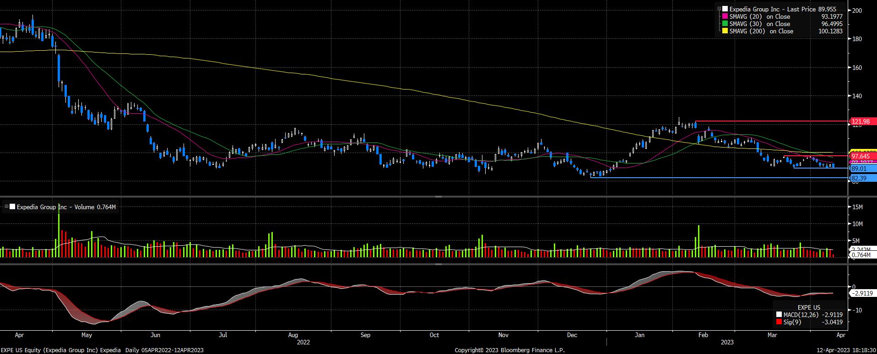Click the 160 price axis label
This screenshot has height=354, width=877.
click(x=858, y=68)
